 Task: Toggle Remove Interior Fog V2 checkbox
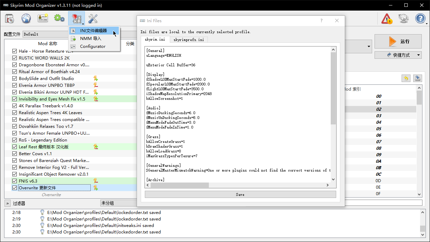[x=14, y=167]
